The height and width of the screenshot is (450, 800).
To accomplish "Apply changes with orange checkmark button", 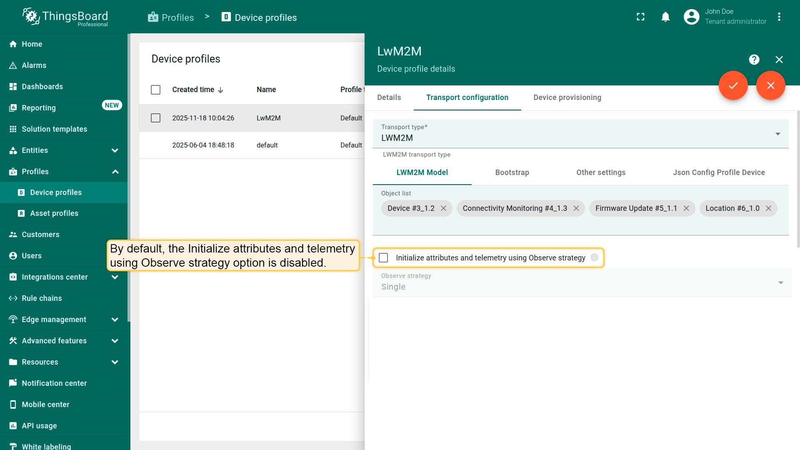I will point(733,85).
